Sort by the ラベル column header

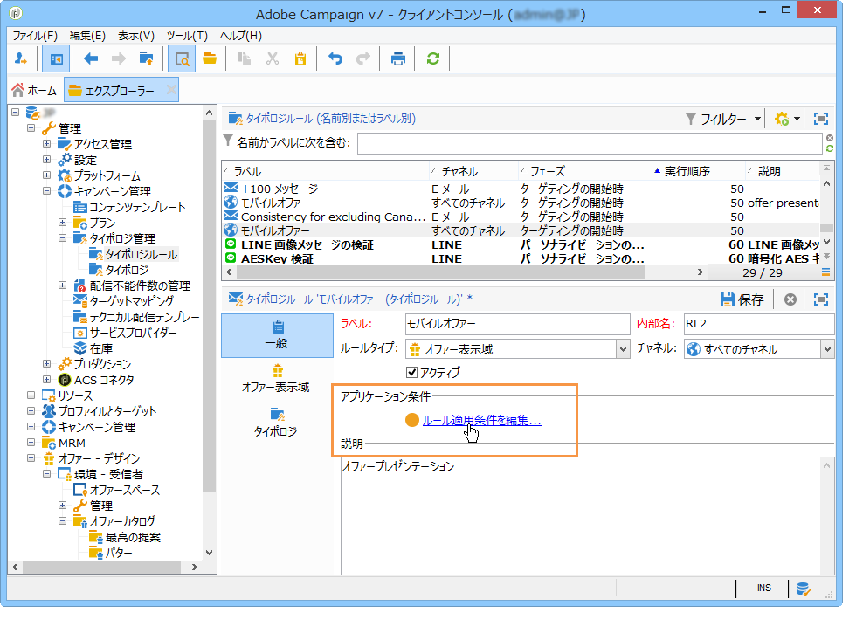coord(325,171)
